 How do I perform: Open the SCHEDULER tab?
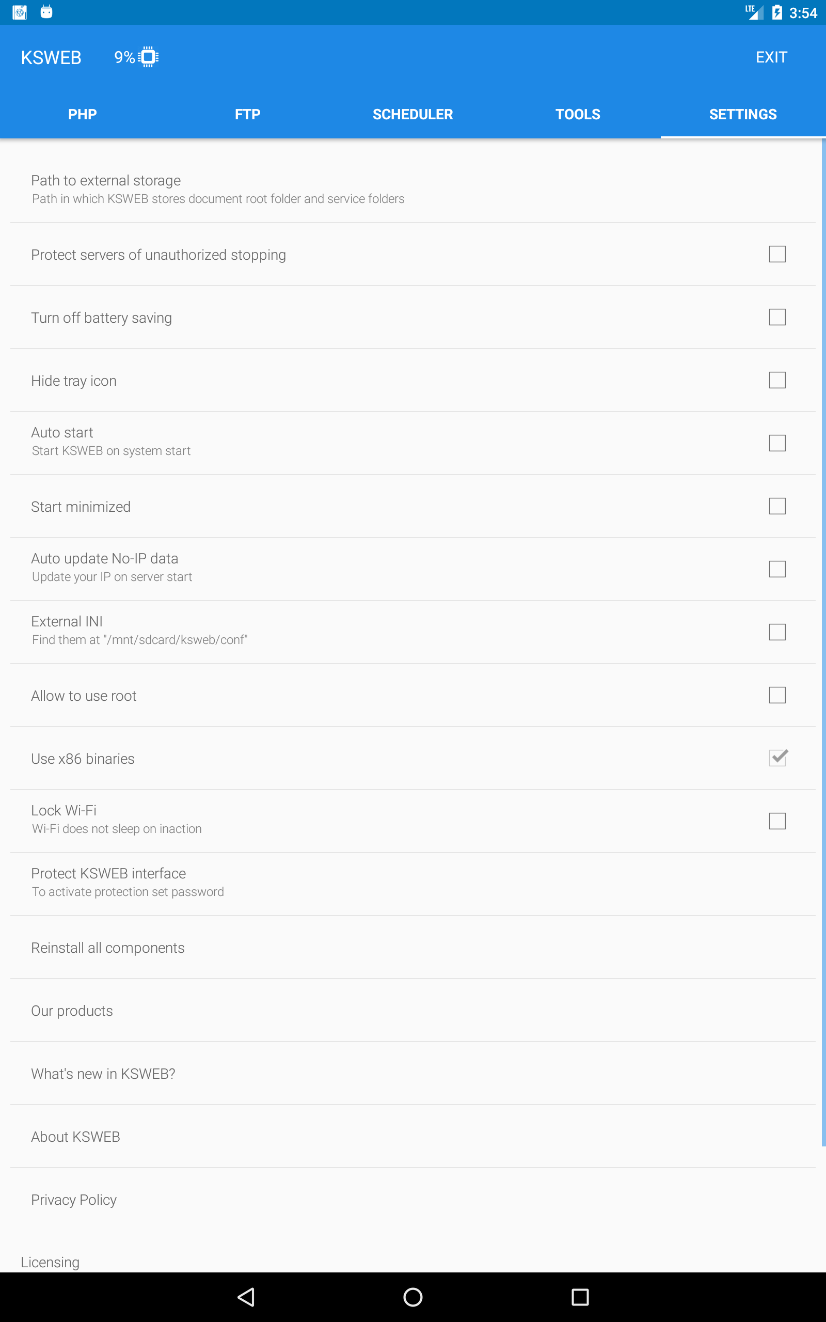tap(412, 114)
